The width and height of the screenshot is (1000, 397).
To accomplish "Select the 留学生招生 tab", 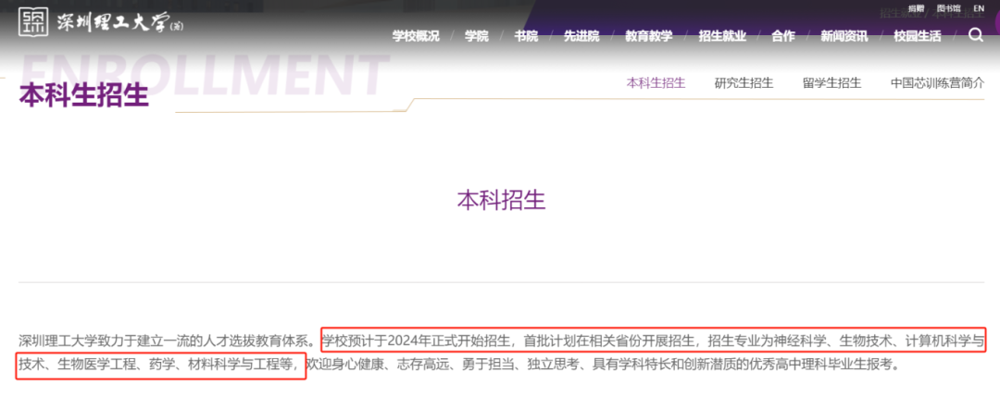I will coord(831,83).
